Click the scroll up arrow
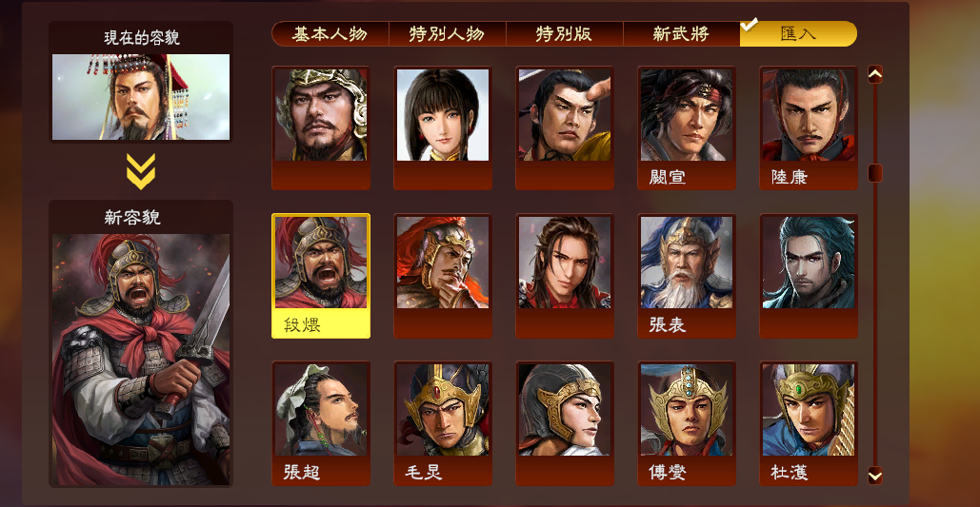The image size is (980, 507). coord(875,75)
